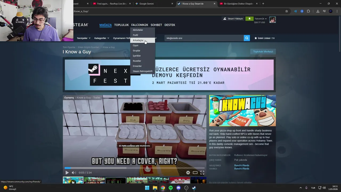The image size is (341, 192).
Task: Play the trailer video
Action: [x=67, y=173]
